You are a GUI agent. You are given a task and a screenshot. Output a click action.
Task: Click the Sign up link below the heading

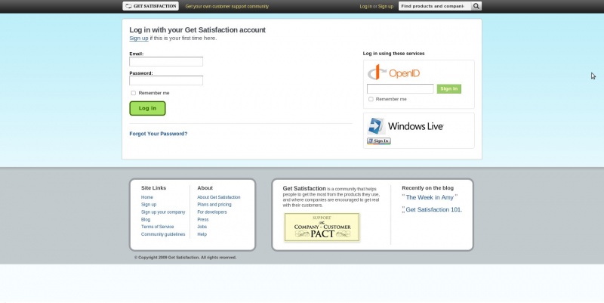click(x=139, y=39)
